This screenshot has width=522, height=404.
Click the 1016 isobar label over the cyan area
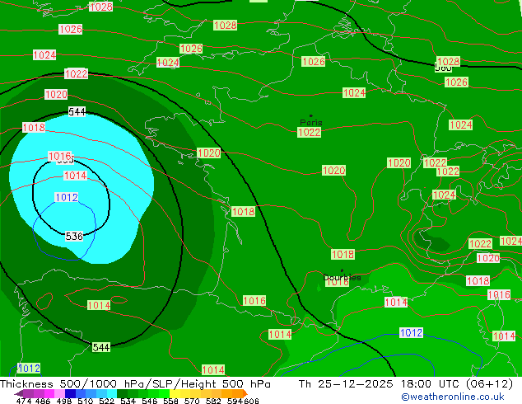(x=60, y=156)
